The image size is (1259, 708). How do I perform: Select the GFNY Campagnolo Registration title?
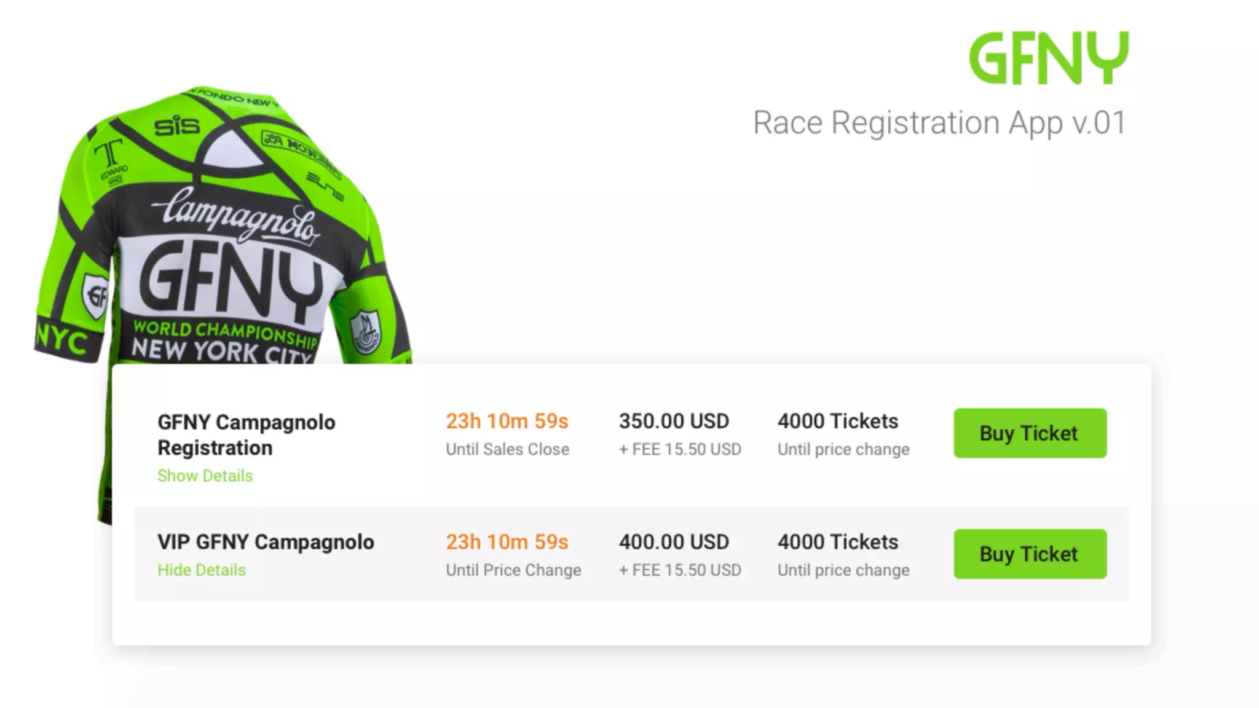click(x=247, y=435)
